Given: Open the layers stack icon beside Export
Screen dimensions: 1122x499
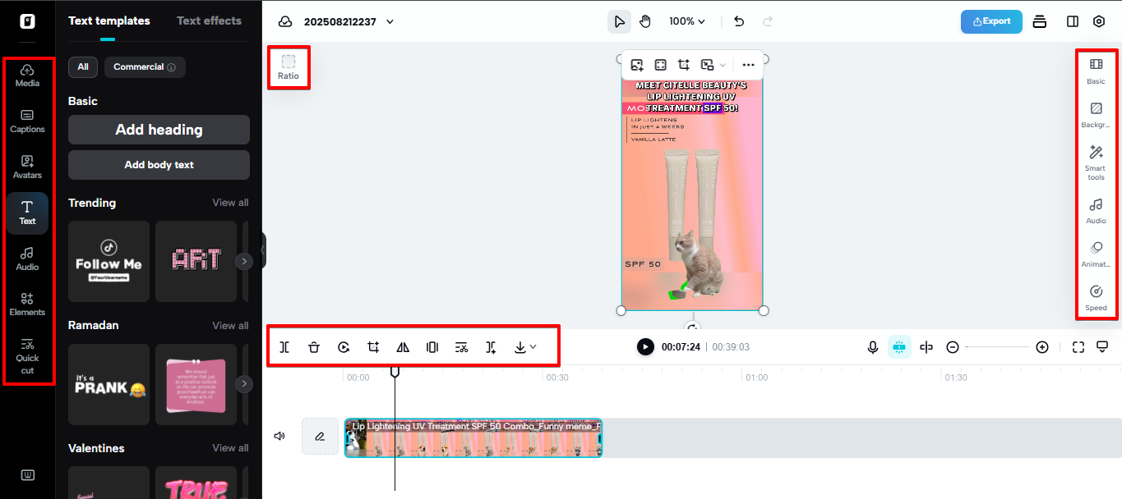Looking at the screenshot, I should pos(1039,21).
